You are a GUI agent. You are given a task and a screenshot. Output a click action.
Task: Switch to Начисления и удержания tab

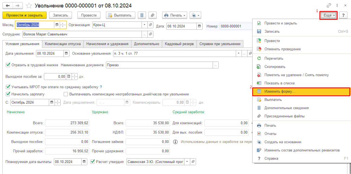(x=107, y=44)
